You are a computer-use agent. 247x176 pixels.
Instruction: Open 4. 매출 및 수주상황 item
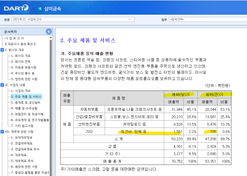click(x=24, y=108)
